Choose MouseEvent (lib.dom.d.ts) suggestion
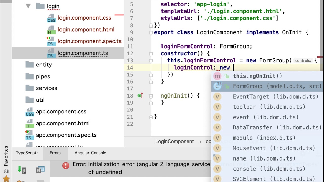Screen dimensions: 324x182 [x=268, y=148]
